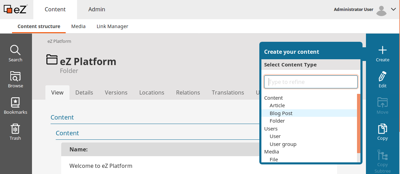The image size is (400, 174).
Task: Click the Administrator User avatar
Action: click(x=381, y=10)
